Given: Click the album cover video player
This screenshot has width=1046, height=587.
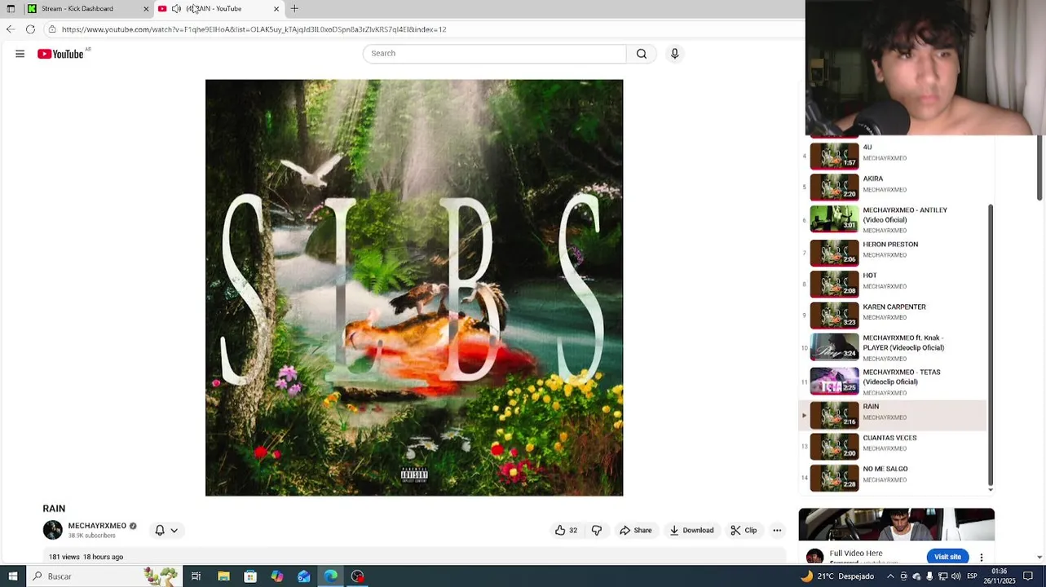Looking at the screenshot, I should (414, 287).
